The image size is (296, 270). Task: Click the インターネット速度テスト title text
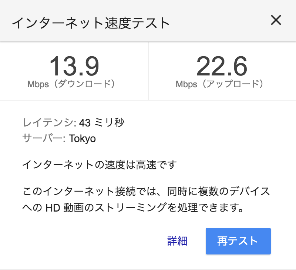(x=91, y=23)
